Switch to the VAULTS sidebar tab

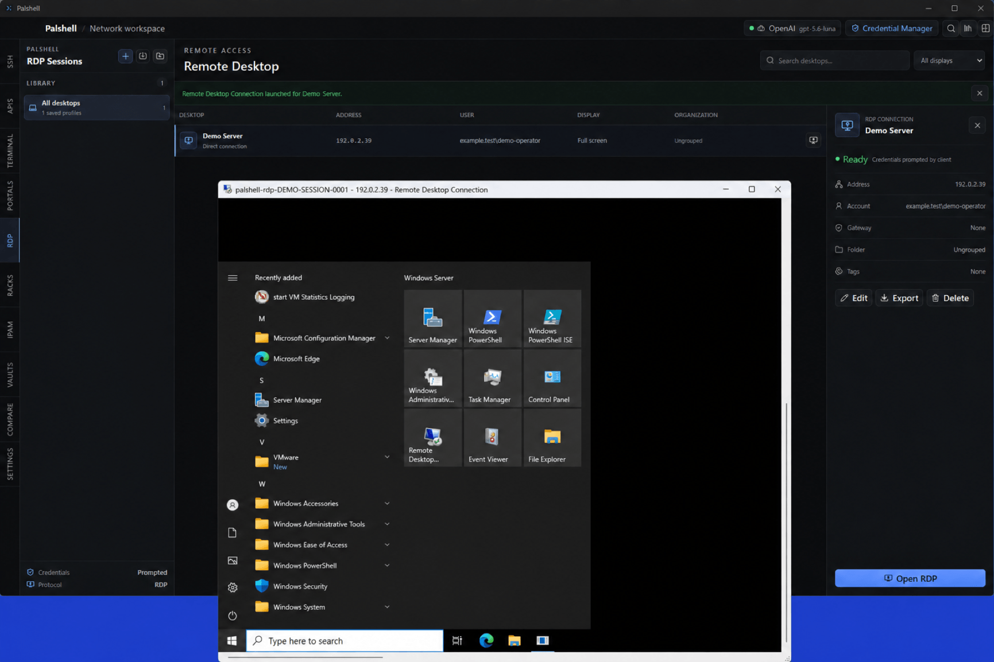10,374
